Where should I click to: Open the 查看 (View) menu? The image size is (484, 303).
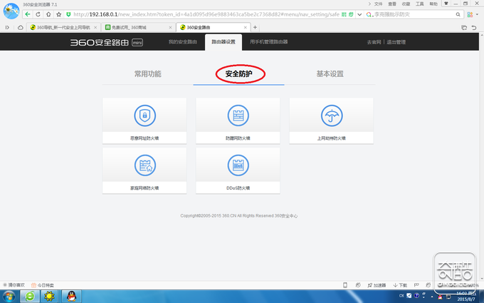[392, 4]
